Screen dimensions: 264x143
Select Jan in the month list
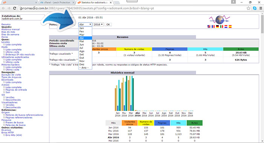[85, 28]
